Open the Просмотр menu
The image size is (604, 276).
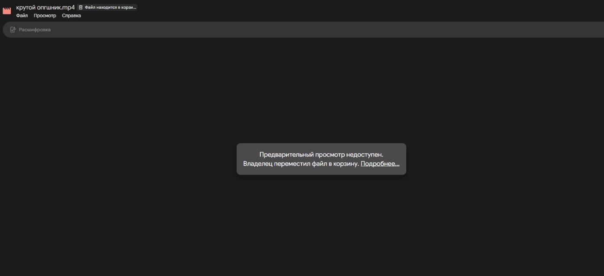point(45,16)
